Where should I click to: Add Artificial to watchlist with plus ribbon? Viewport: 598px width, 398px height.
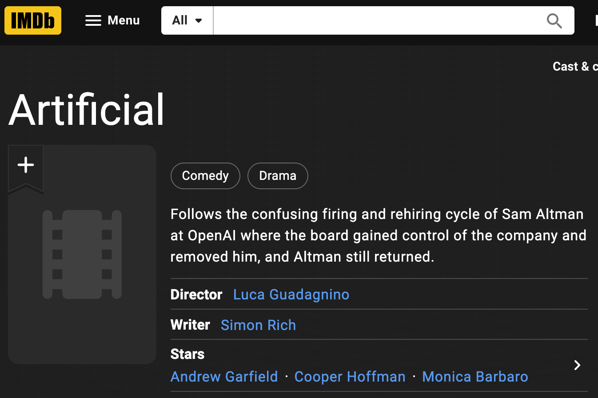26,165
